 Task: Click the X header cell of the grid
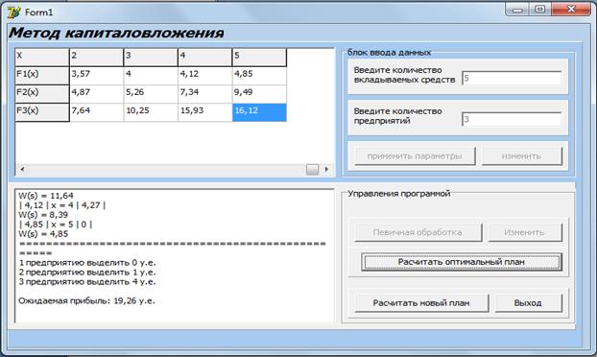point(42,58)
